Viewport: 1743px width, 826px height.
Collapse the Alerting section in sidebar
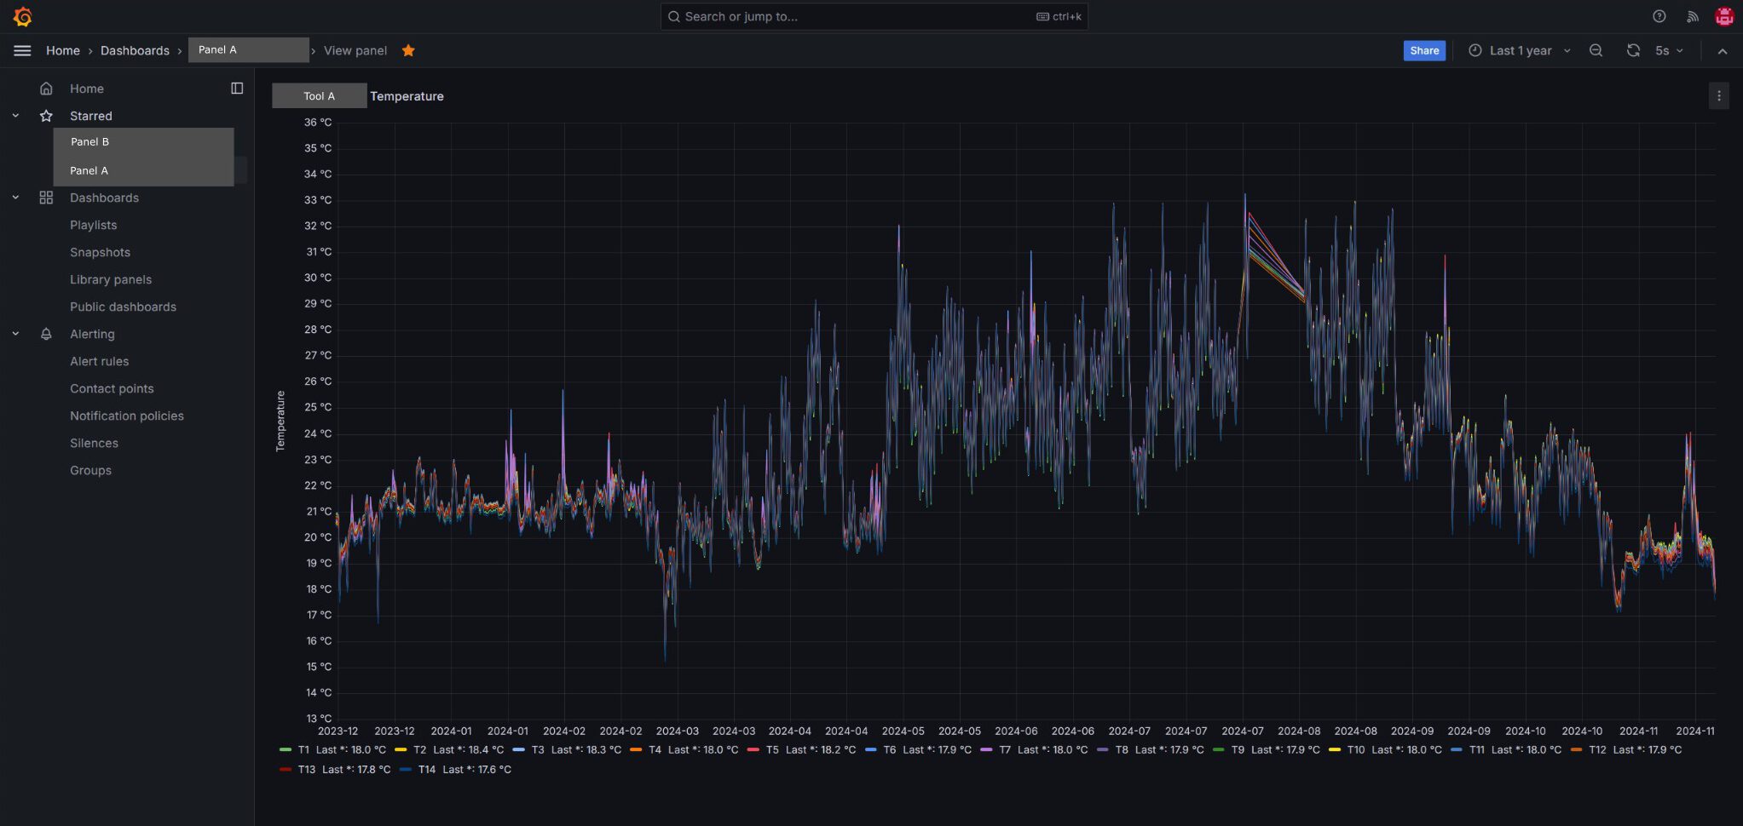coord(15,335)
